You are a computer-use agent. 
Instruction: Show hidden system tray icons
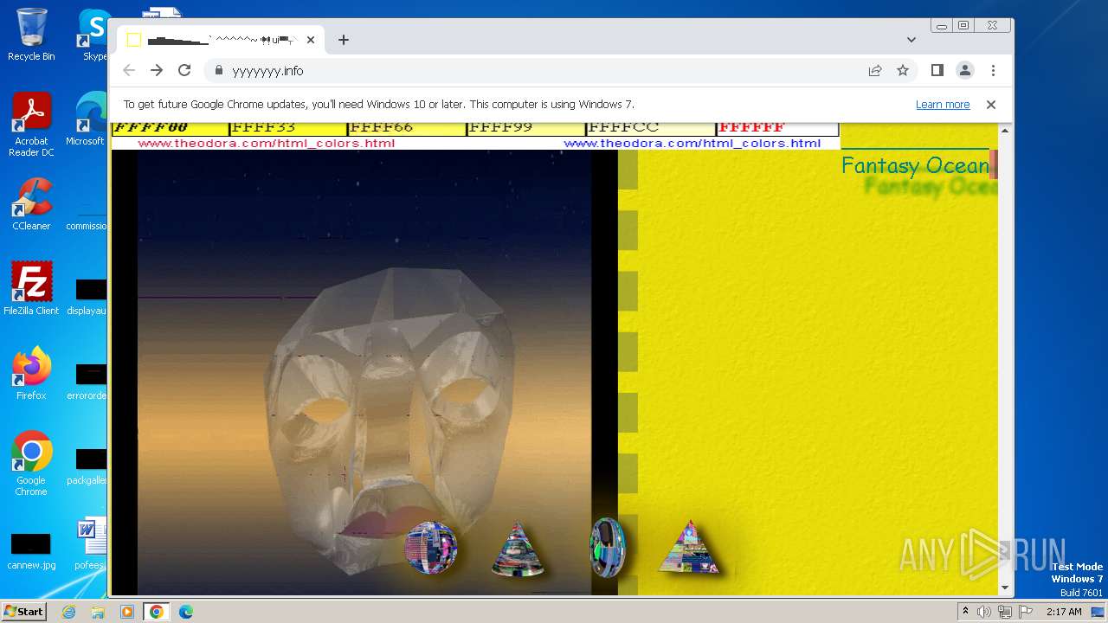coord(965,612)
